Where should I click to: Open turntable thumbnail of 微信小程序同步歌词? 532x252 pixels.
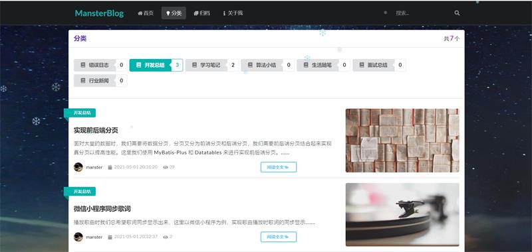point(402,215)
